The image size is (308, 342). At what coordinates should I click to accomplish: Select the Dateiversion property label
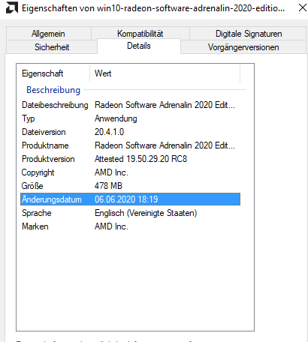pyautogui.click(x=44, y=132)
